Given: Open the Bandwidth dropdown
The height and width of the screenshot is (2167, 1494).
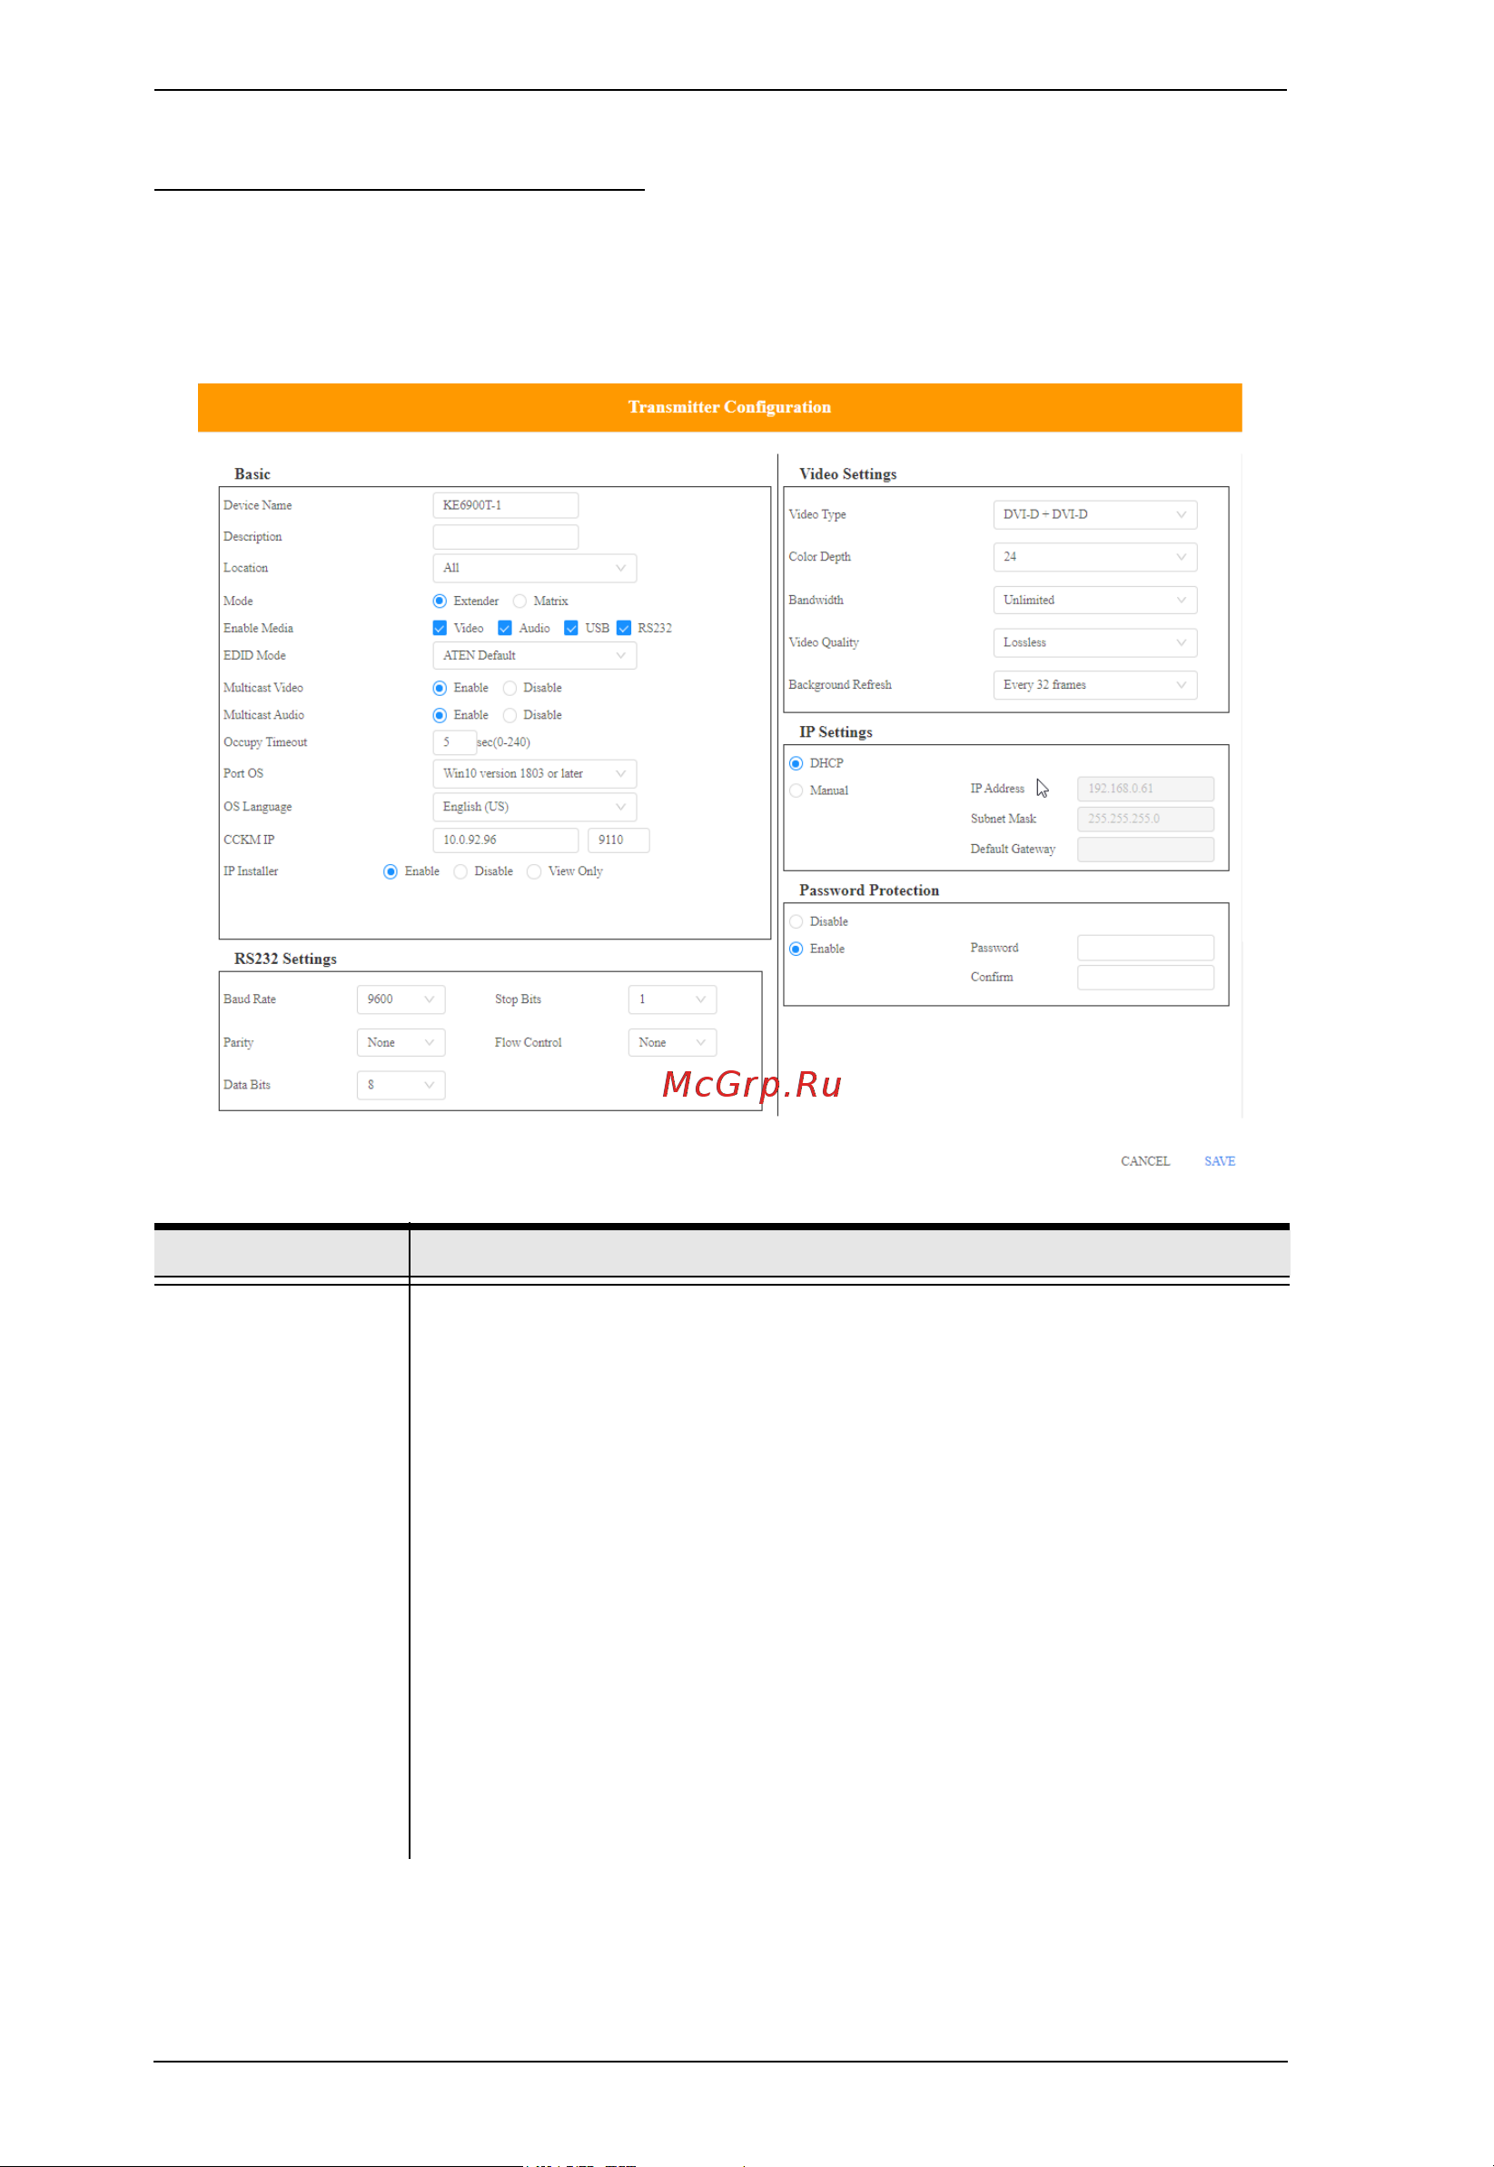Looking at the screenshot, I should [x=1095, y=601].
